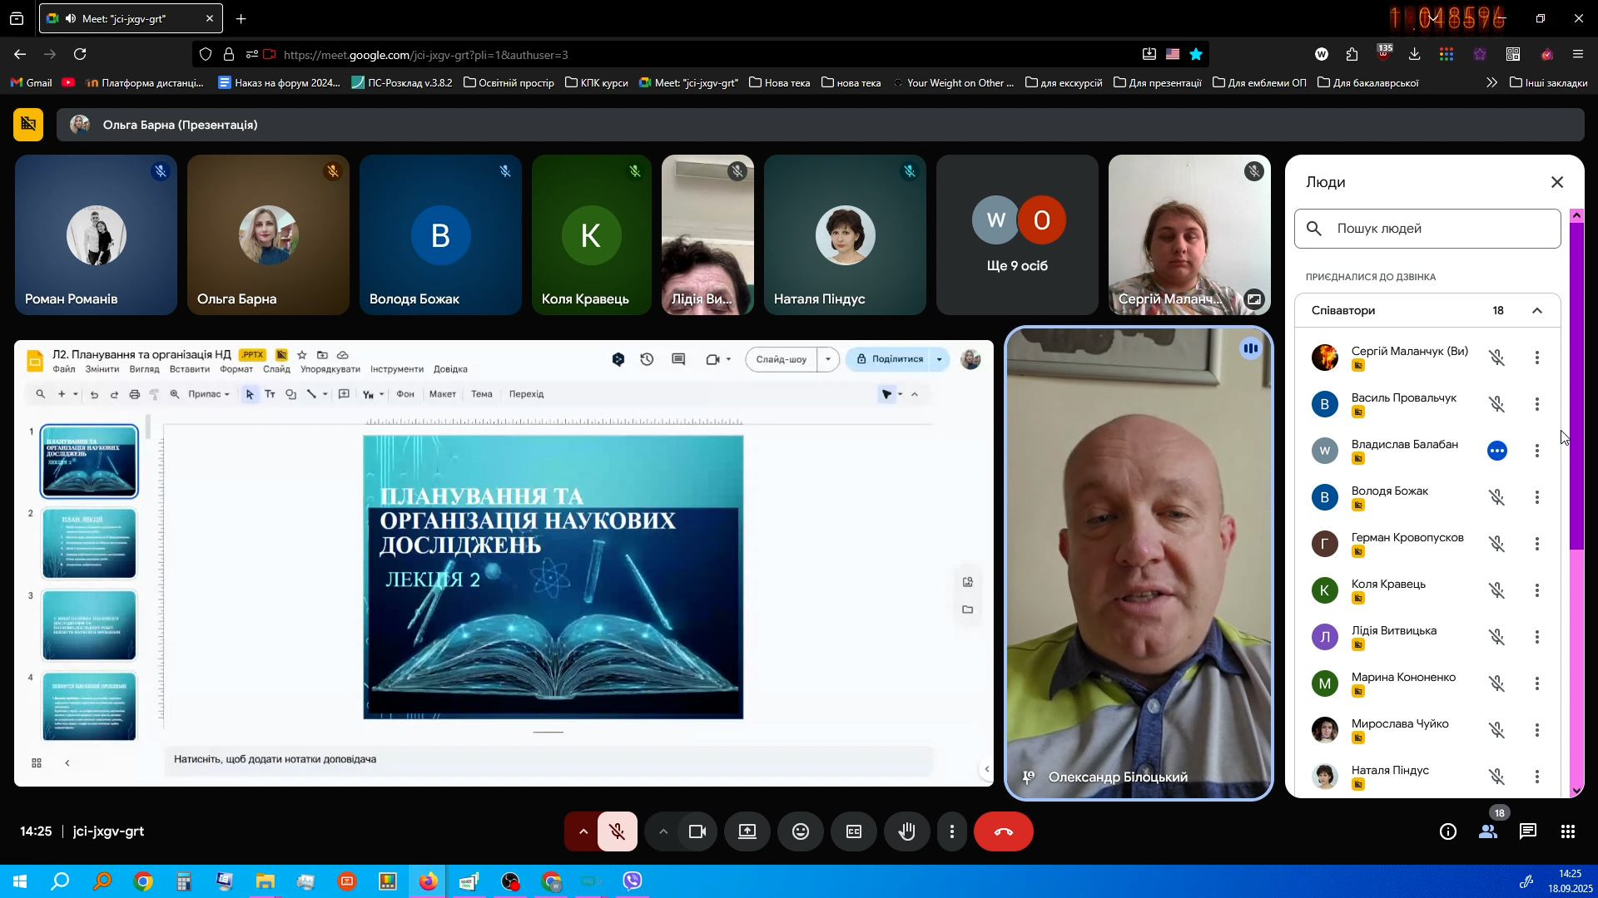Close the Люди side panel
This screenshot has width=1598, height=898.
pyautogui.click(x=1557, y=182)
